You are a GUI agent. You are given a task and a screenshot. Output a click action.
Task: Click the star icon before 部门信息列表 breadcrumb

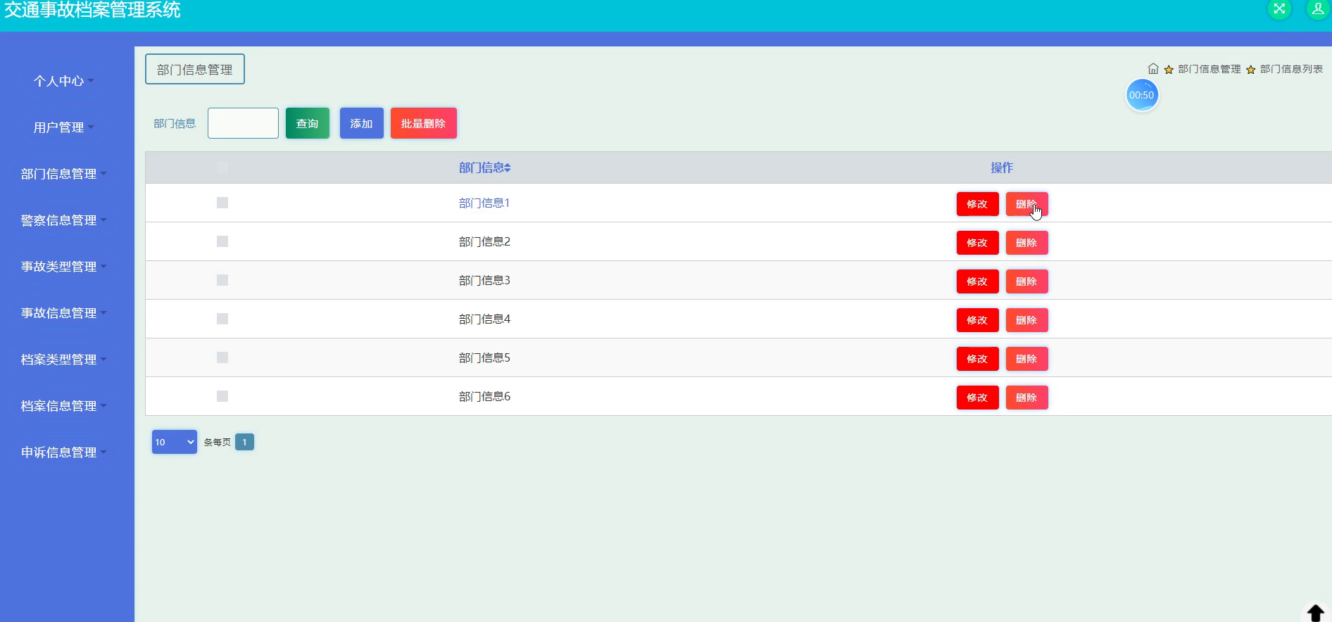1250,70
